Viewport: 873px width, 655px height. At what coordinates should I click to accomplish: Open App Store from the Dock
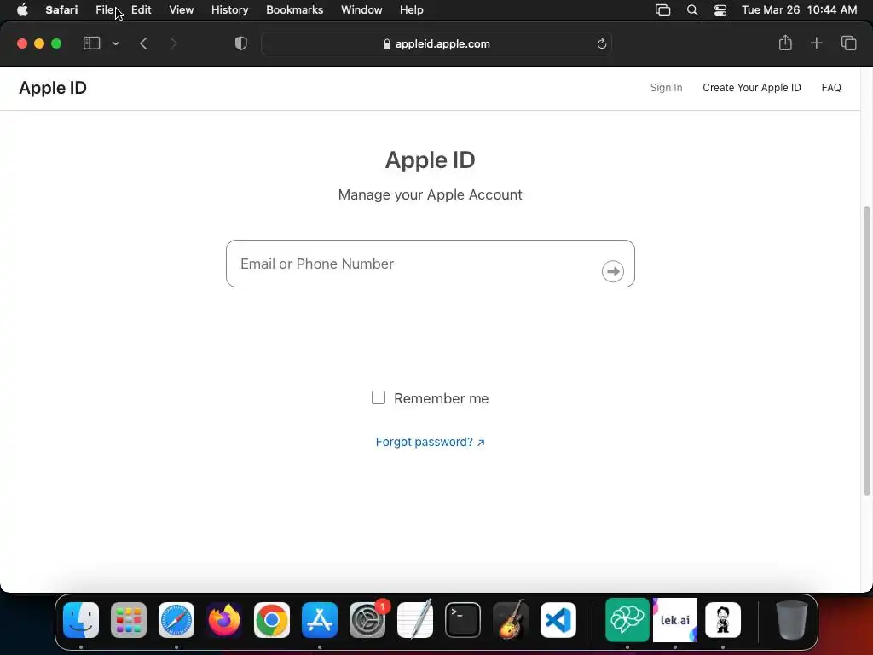pyautogui.click(x=320, y=620)
